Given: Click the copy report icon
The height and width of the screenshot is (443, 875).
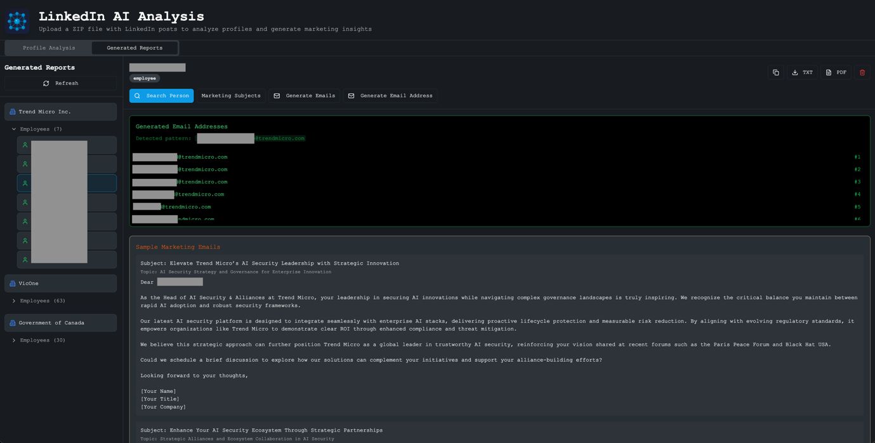Looking at the screenshot, I should point(775,72).
